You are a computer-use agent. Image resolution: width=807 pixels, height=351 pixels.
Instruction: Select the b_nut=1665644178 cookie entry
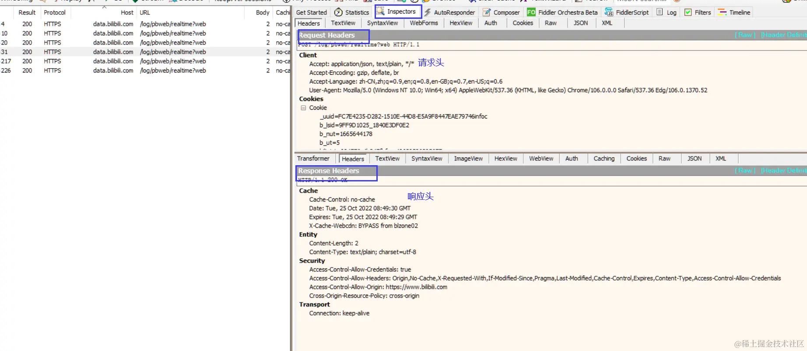[x=346, y=134]
